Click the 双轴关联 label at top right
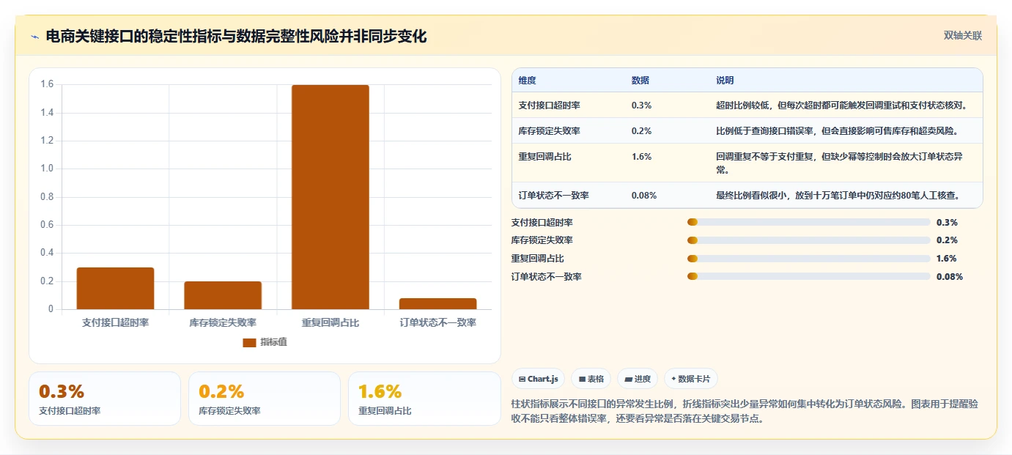 pyautogui.click(x=962, y=36)
